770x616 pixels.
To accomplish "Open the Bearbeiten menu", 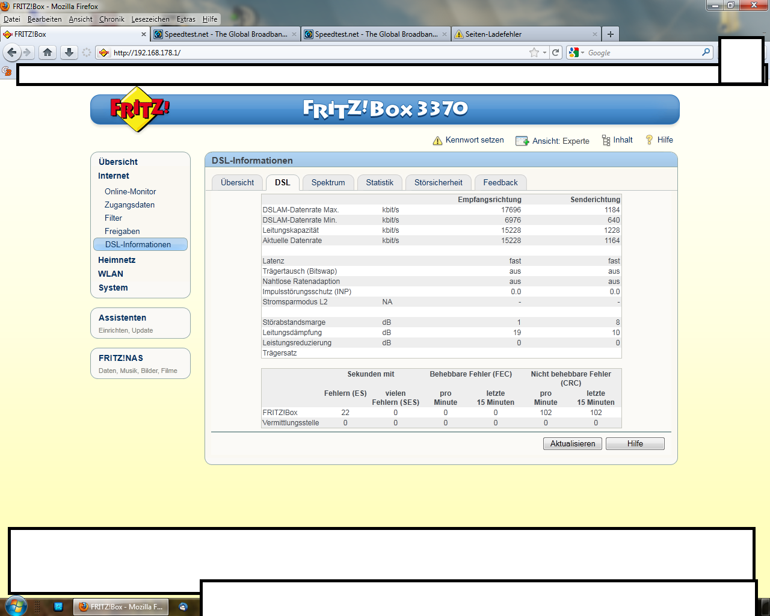I will pos(45,19).
